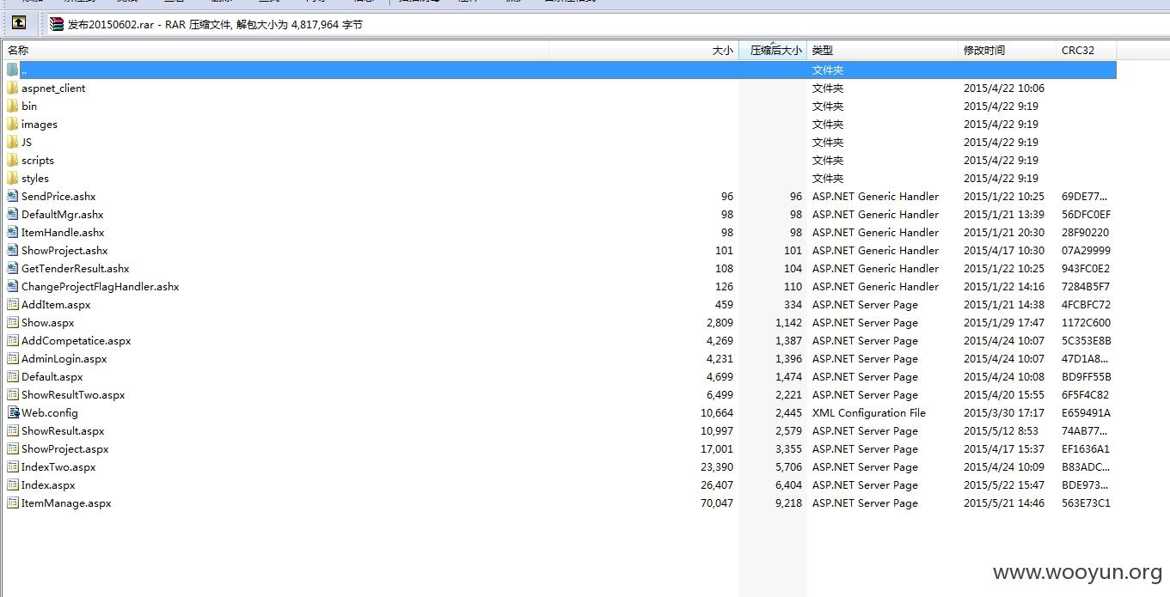Viewport: 1170px width, 597px height.
Task: Click the modified date 2015/4/22 10:06
Action: pyautogui.click(x=1004, y=88)
